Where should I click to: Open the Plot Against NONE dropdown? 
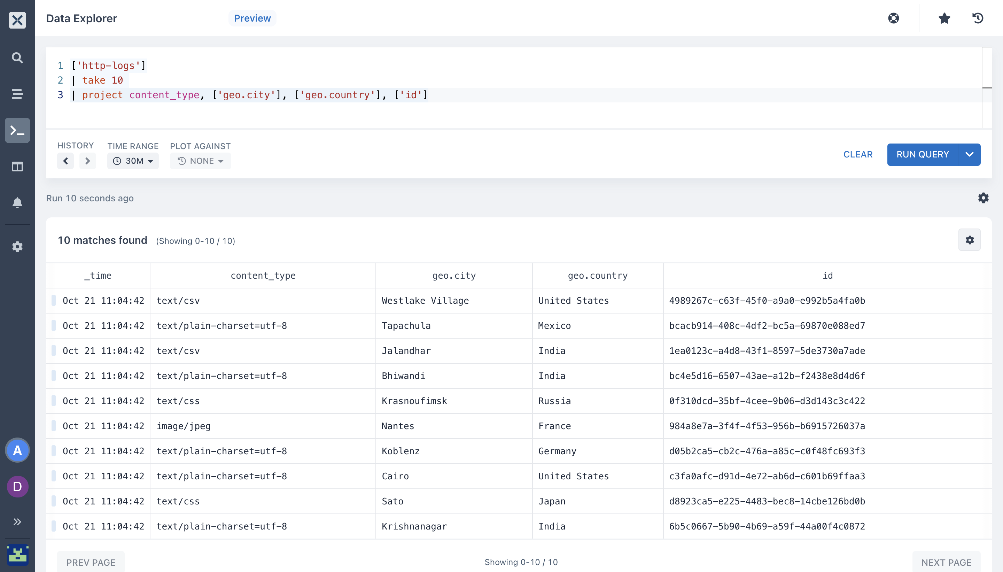200,161
